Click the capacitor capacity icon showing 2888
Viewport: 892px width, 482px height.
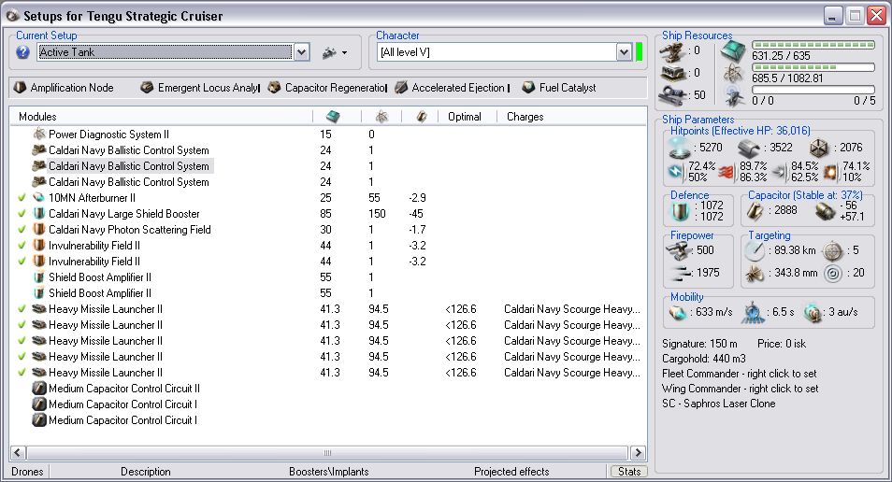pos(756,211)
